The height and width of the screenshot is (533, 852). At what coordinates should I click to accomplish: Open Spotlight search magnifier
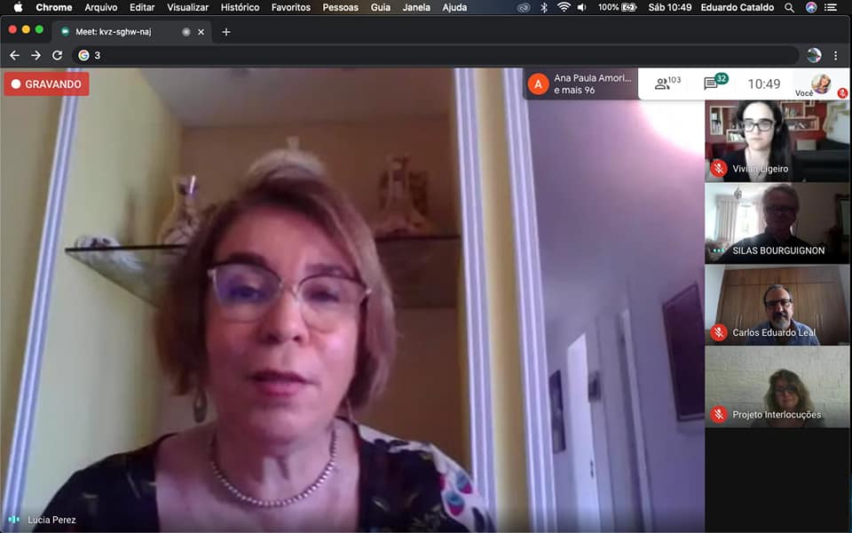789,8
